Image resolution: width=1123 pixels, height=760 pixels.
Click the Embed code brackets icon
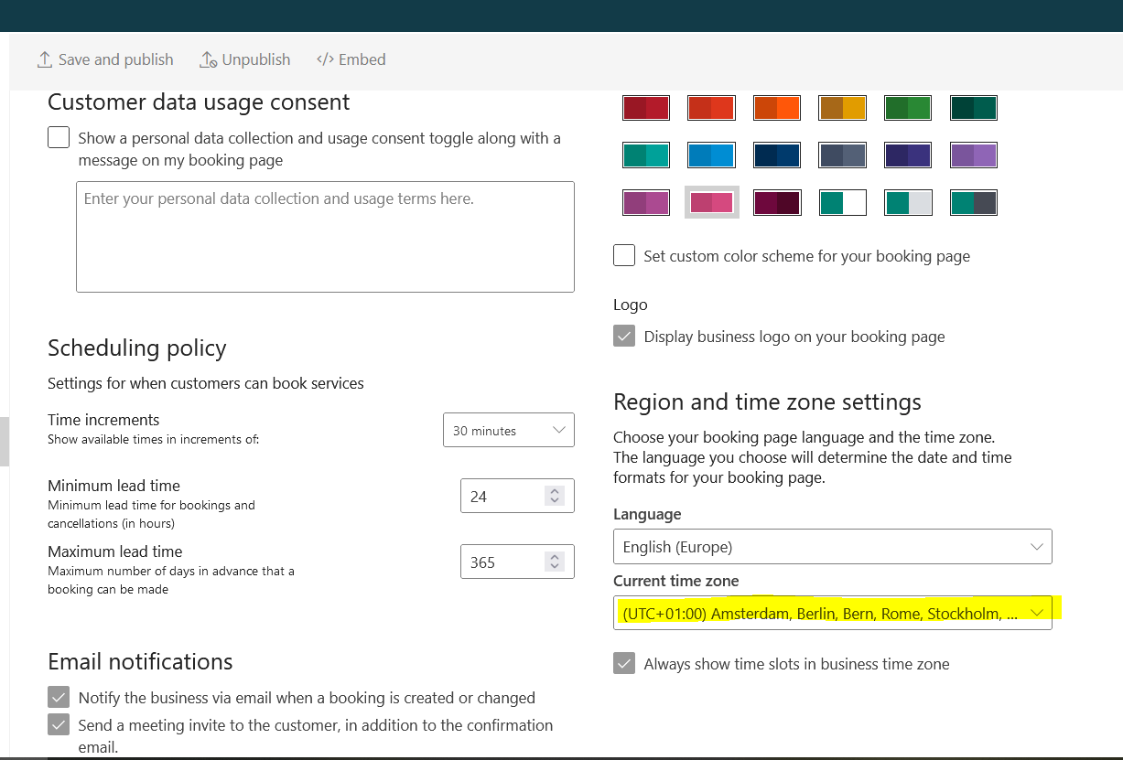click(x=325, y=59)
